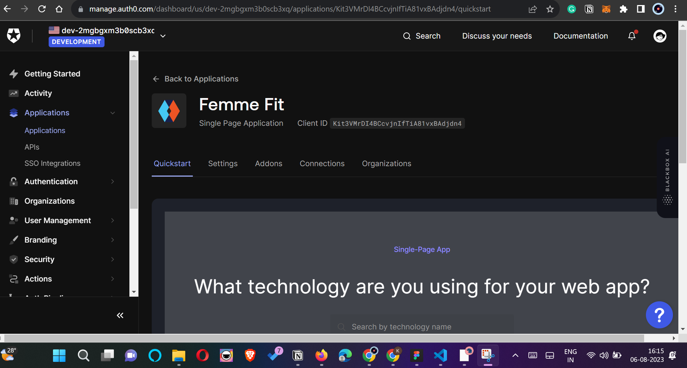Click the DEVELOPMENT environment badge

point(76,42)
